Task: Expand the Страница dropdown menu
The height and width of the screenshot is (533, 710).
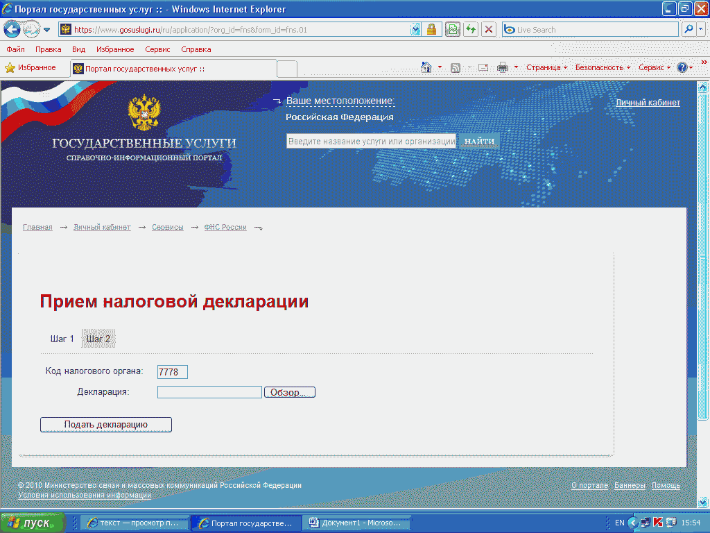Action: [546, 67]
